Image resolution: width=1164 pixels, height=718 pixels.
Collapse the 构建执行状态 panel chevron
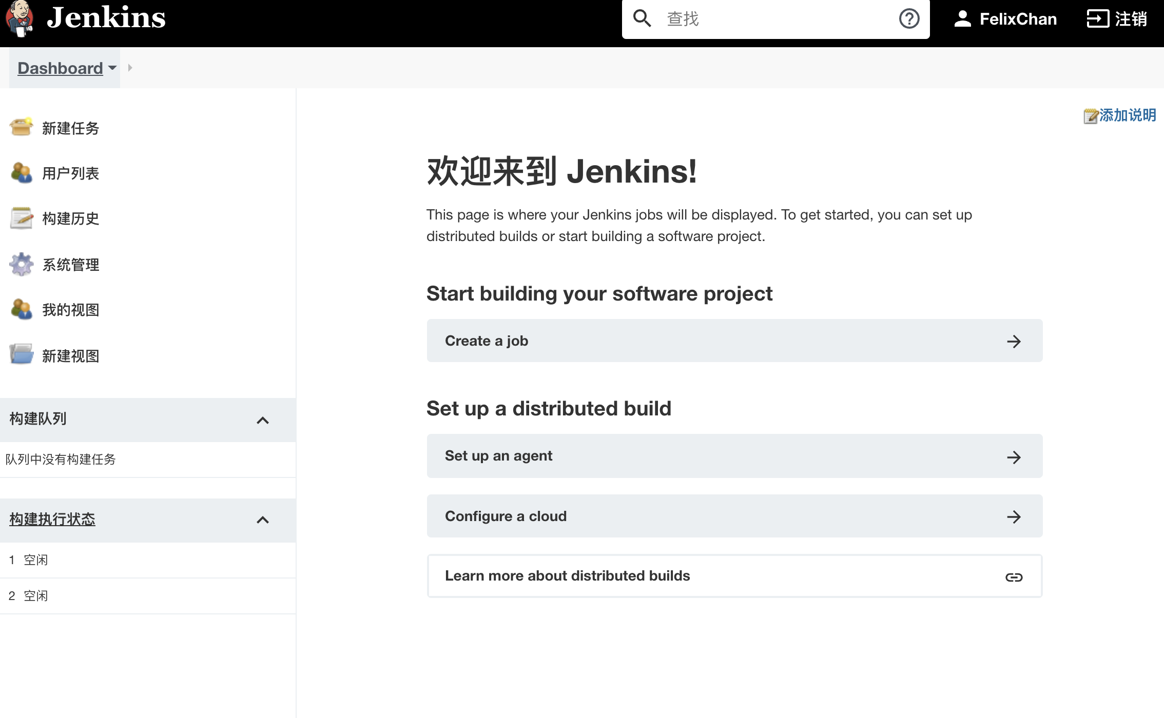(x=263, y=520)
